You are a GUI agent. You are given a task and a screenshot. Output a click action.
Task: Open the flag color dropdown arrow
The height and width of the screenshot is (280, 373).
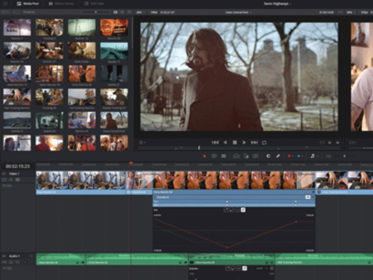292,156
